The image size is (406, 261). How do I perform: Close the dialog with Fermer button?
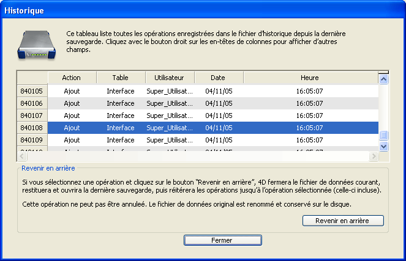[x=222, y=240]
